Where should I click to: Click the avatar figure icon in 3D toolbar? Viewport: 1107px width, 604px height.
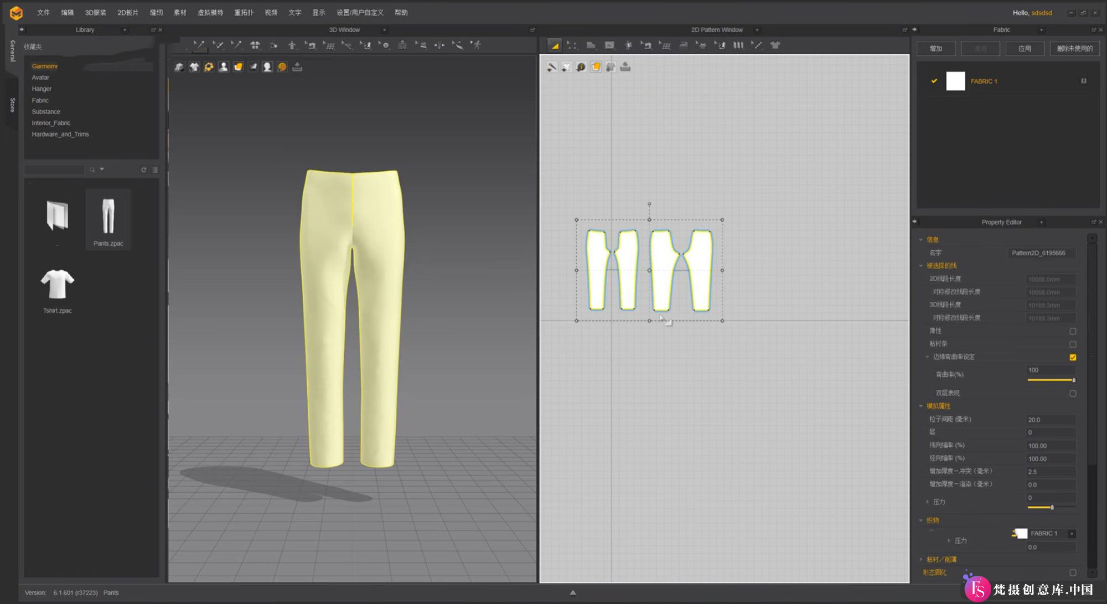(292, 45)
